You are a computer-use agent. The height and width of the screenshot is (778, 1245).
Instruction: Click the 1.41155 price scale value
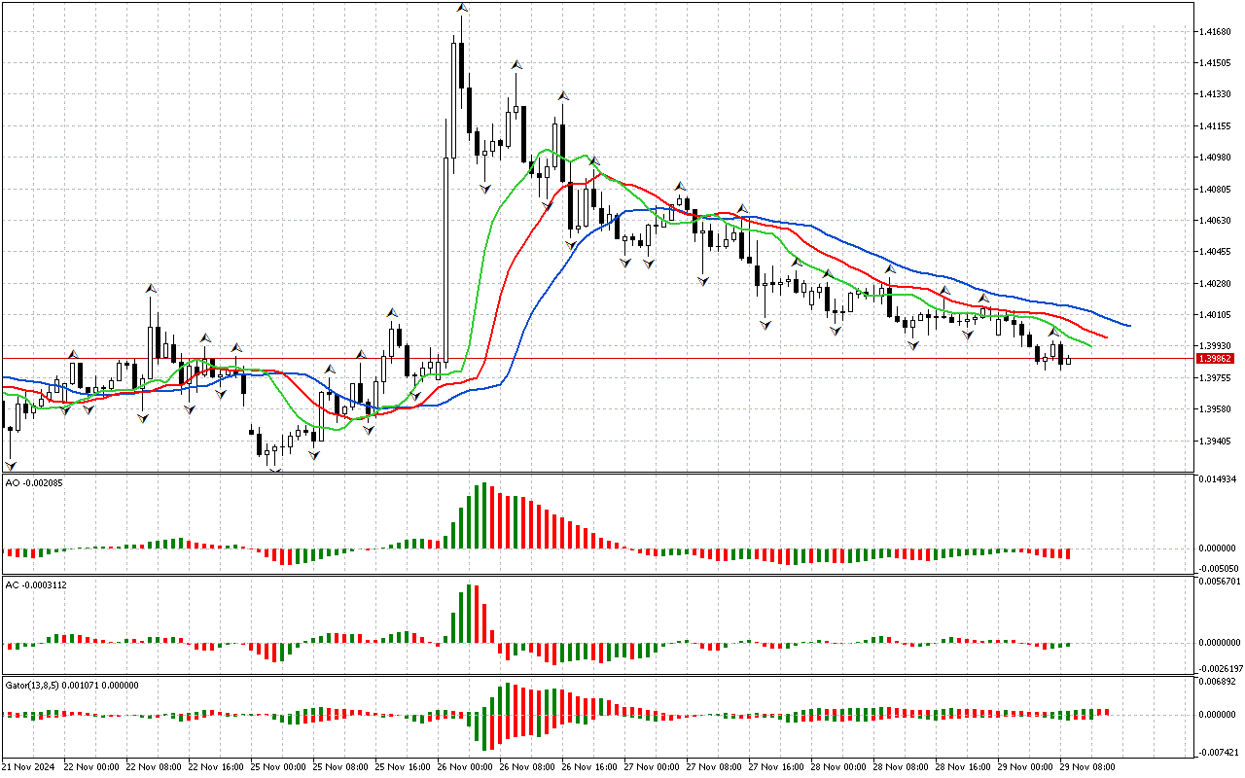point(1215,126)
